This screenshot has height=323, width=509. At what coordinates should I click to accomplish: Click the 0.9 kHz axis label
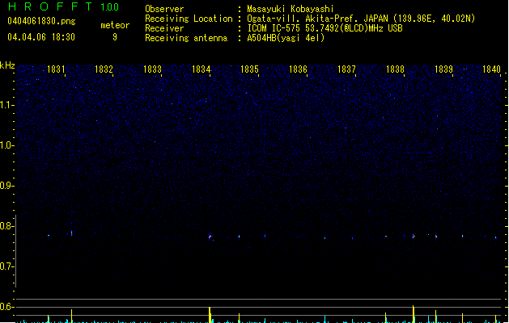(x=6, y=186)
